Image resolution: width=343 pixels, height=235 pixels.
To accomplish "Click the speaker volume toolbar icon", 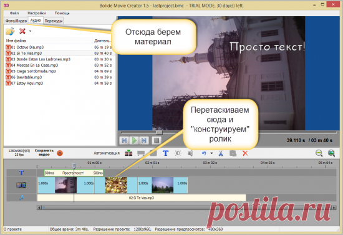I will pyautogui.click(x=190, y=153).
